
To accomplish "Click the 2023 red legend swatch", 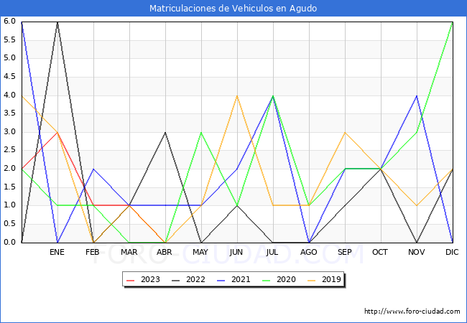I will click(131, 280).
